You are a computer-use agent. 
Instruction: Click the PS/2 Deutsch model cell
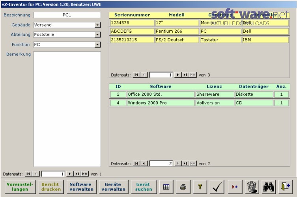tap(177, 40)
